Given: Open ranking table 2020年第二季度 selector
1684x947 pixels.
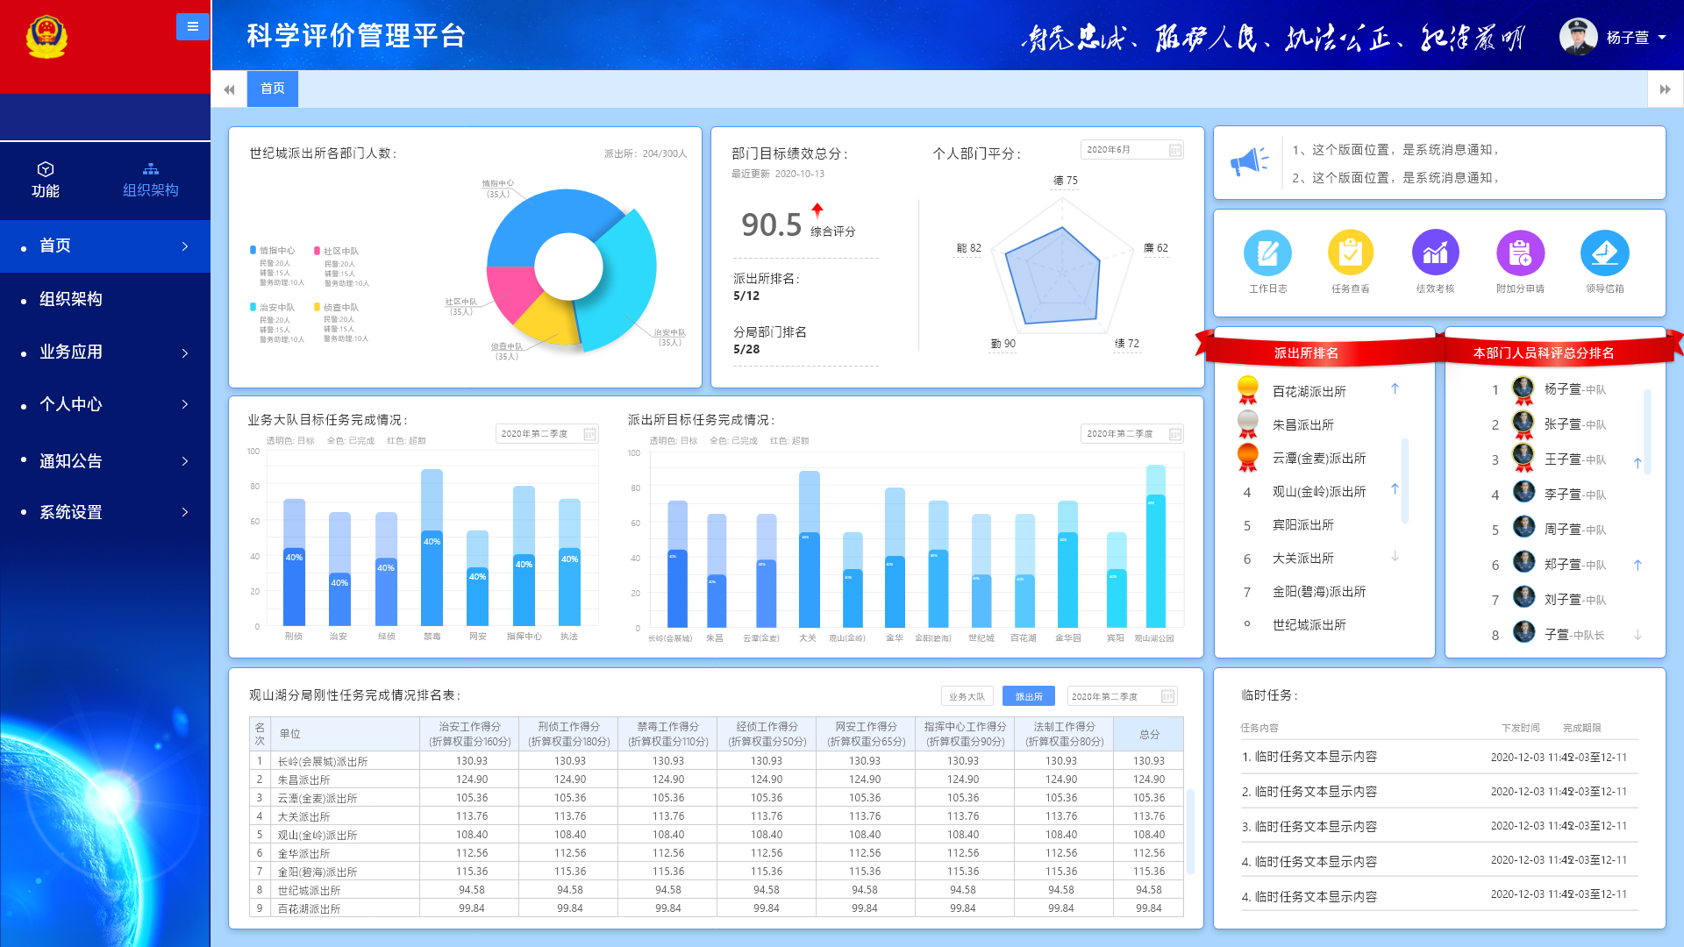Looking at the screenshot, I should click(1122, 696).
